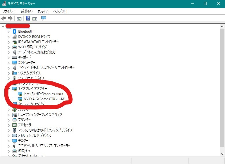Click the ヒューマン インターフェイス デバイス icon
225x164 pixels.
[x=14, y=115]
